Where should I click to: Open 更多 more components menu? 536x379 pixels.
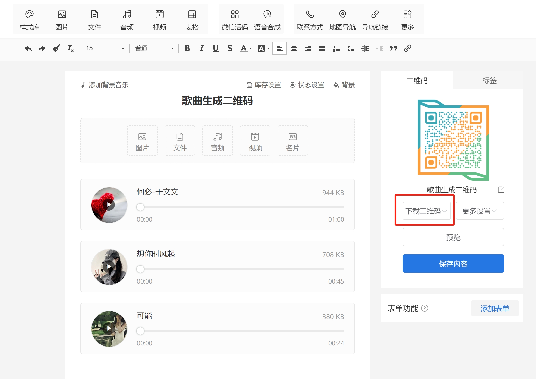pyautogui.click(x=408, y=20)
